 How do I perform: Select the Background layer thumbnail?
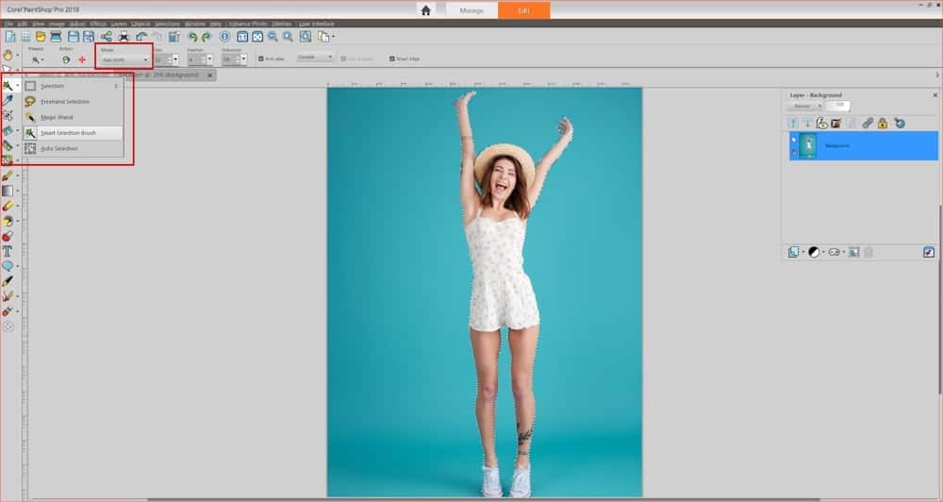tap(808, 145)
